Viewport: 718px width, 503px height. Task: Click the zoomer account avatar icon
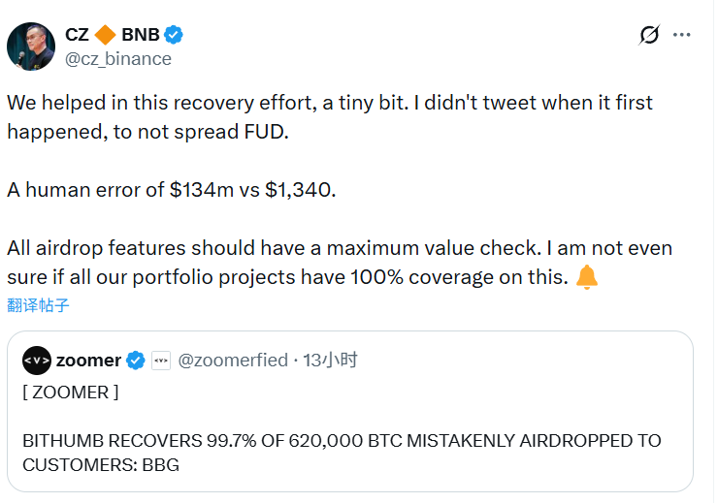pos(36,361)
